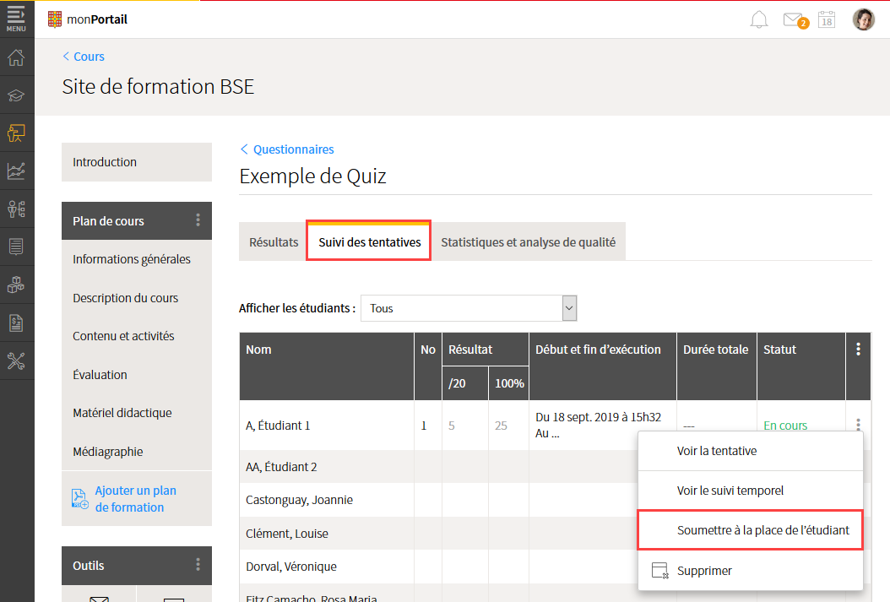Click the Supprimer option in context menu

pos(704,571)
